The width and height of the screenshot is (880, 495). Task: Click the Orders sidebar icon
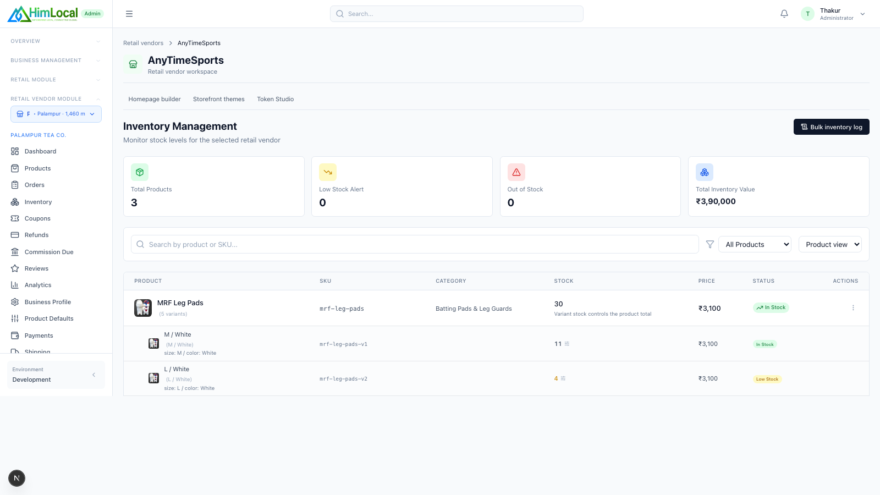coord(15,185)
